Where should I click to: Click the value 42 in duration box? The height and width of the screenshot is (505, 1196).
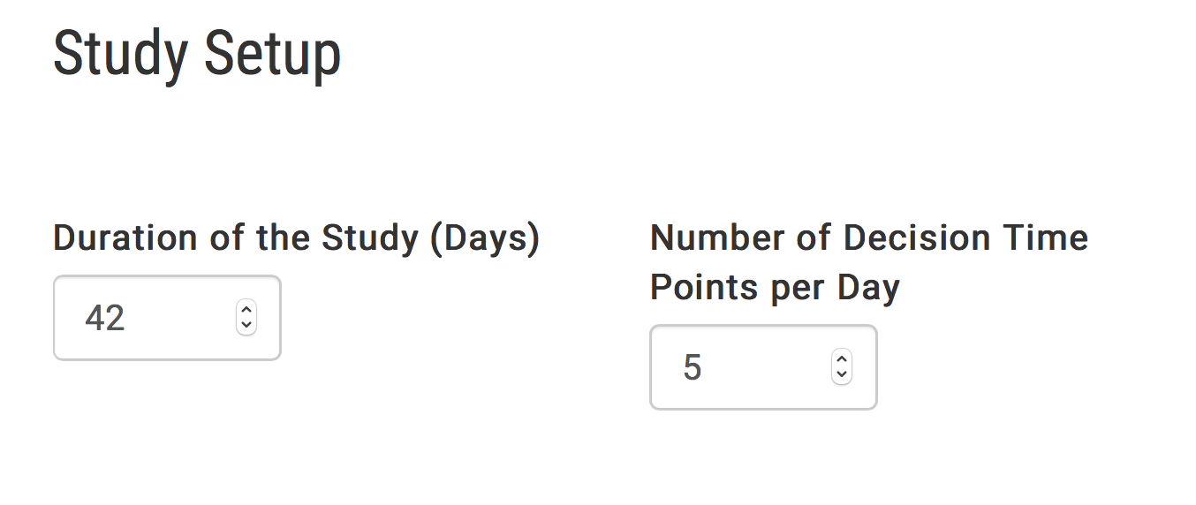pyautogui.click(x=105, y=318)
